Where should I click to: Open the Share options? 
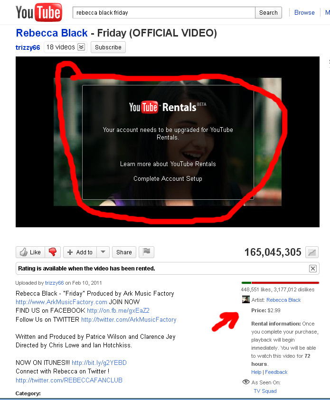pyautogui.click(x=124, y=252)
